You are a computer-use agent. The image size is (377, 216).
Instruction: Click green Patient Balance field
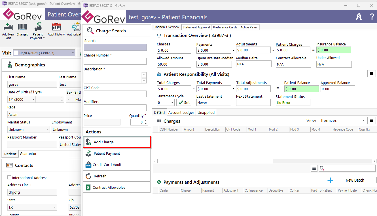(x=301, y=89)
